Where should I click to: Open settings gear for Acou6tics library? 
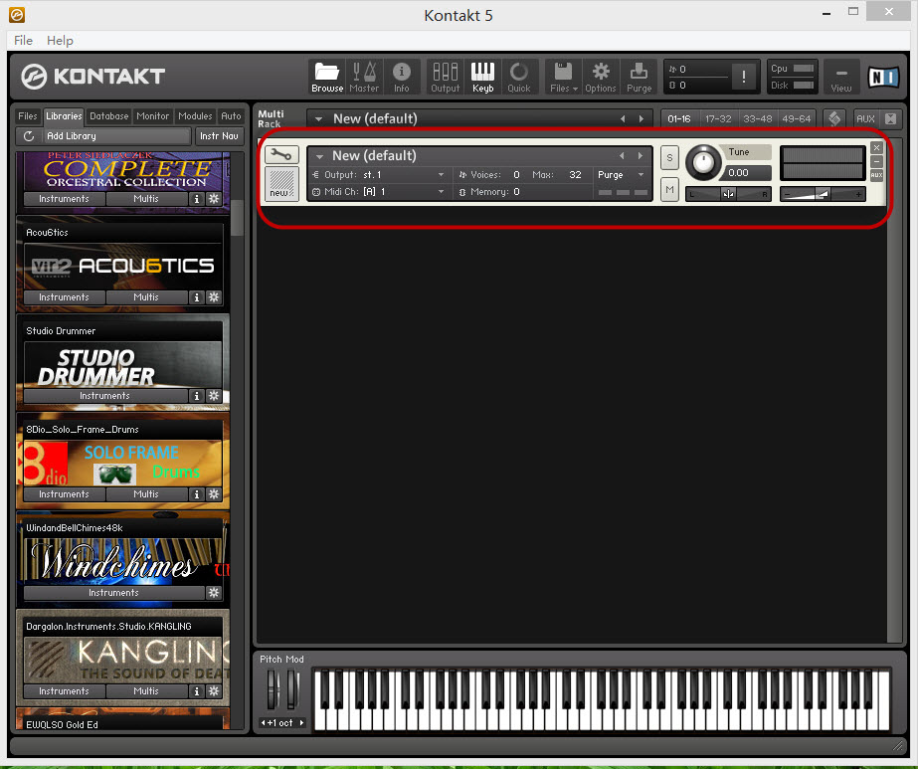214,296
